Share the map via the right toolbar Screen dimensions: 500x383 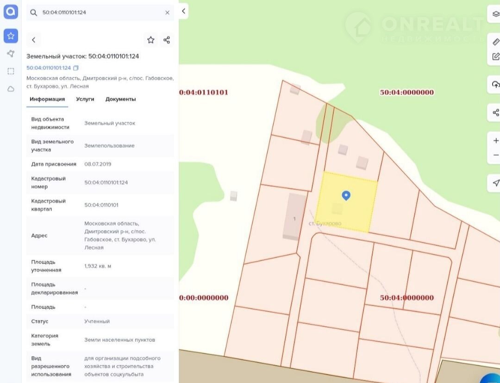(x=495, y=113)
